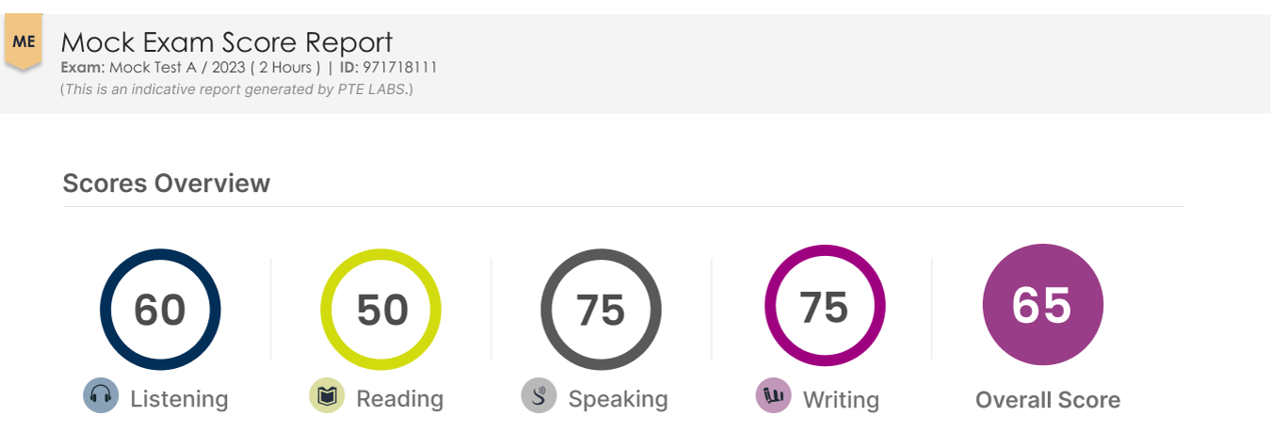Click the Reading book icon
Viewport: 1271px width, 448px height.
327,396
